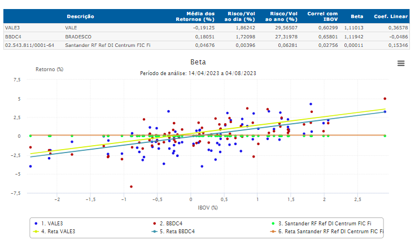This screenshot has height=244, width=415.
Task: Click the rightmost red BBDC4 data point
Action: pyautogui.click(x=385, y=98)
